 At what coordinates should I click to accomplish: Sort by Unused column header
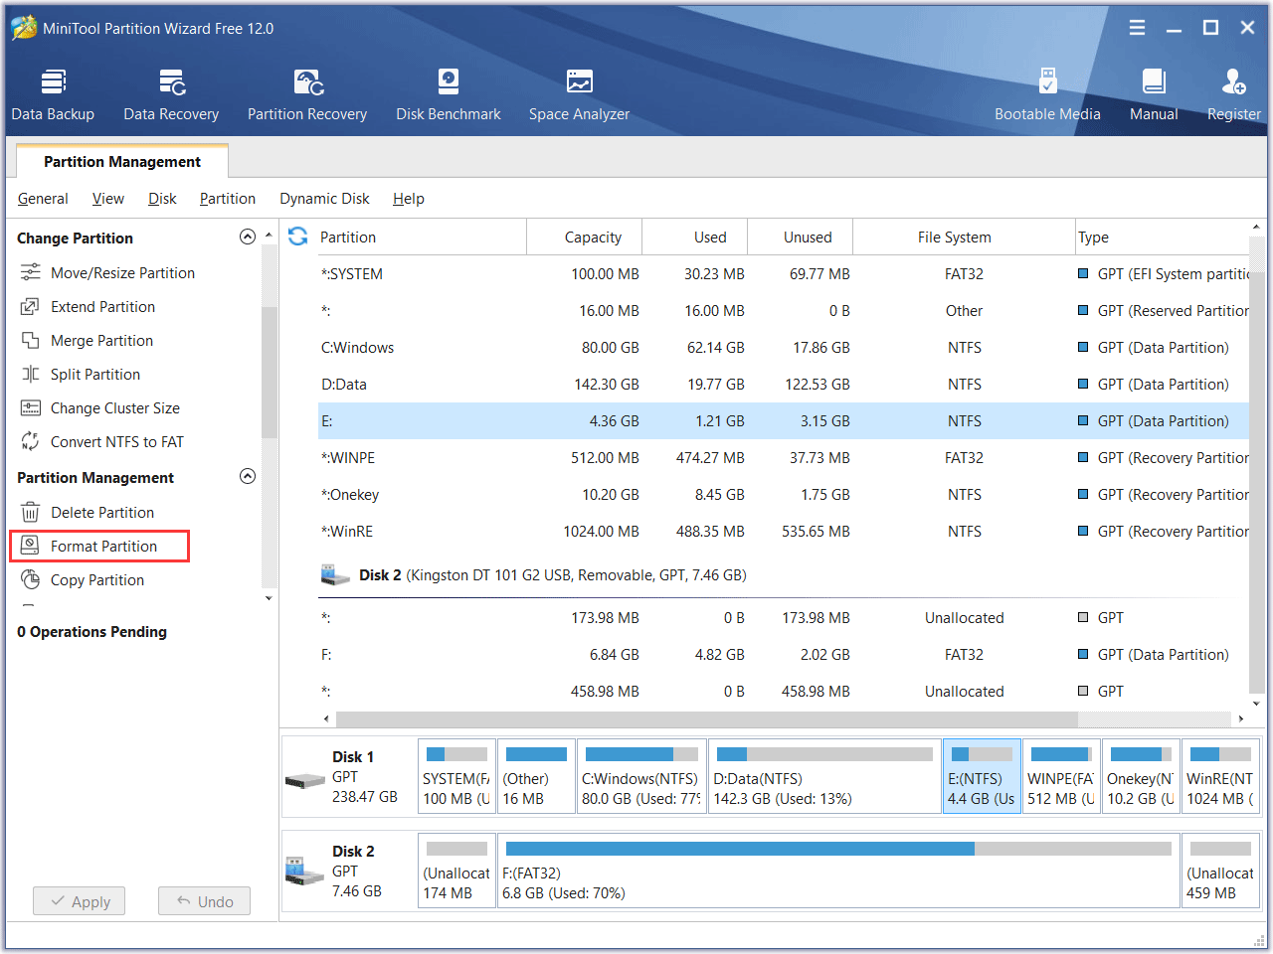point(800,237)
